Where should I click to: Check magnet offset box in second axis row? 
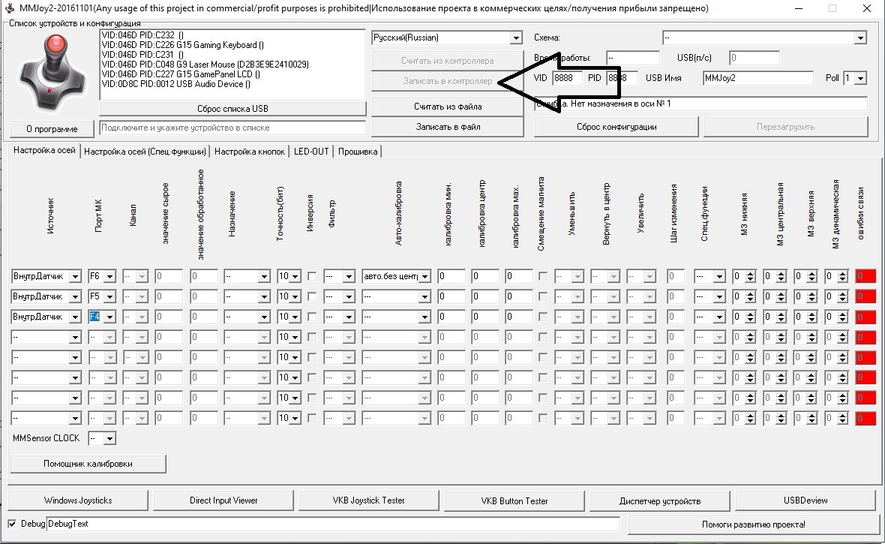coord(542,297)
